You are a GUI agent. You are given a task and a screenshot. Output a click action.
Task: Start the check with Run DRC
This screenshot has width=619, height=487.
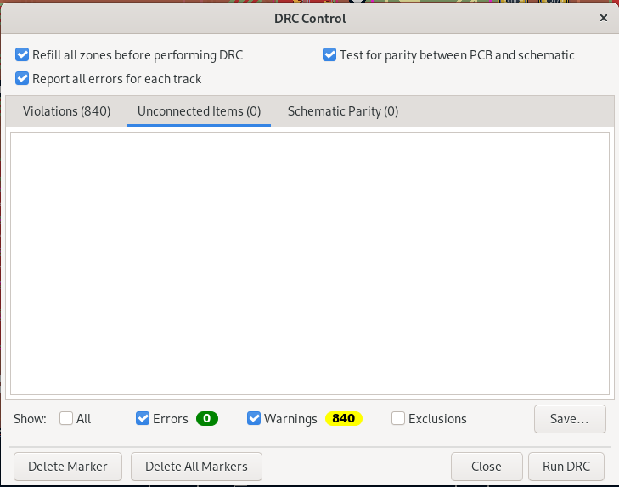click(x=566, y=466)
